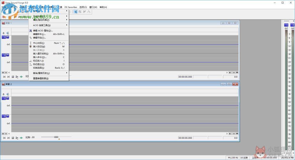Toggle meter channel 1 button
Image resolution: width=295 pixels, height=160 pixels.
[286, 25]
